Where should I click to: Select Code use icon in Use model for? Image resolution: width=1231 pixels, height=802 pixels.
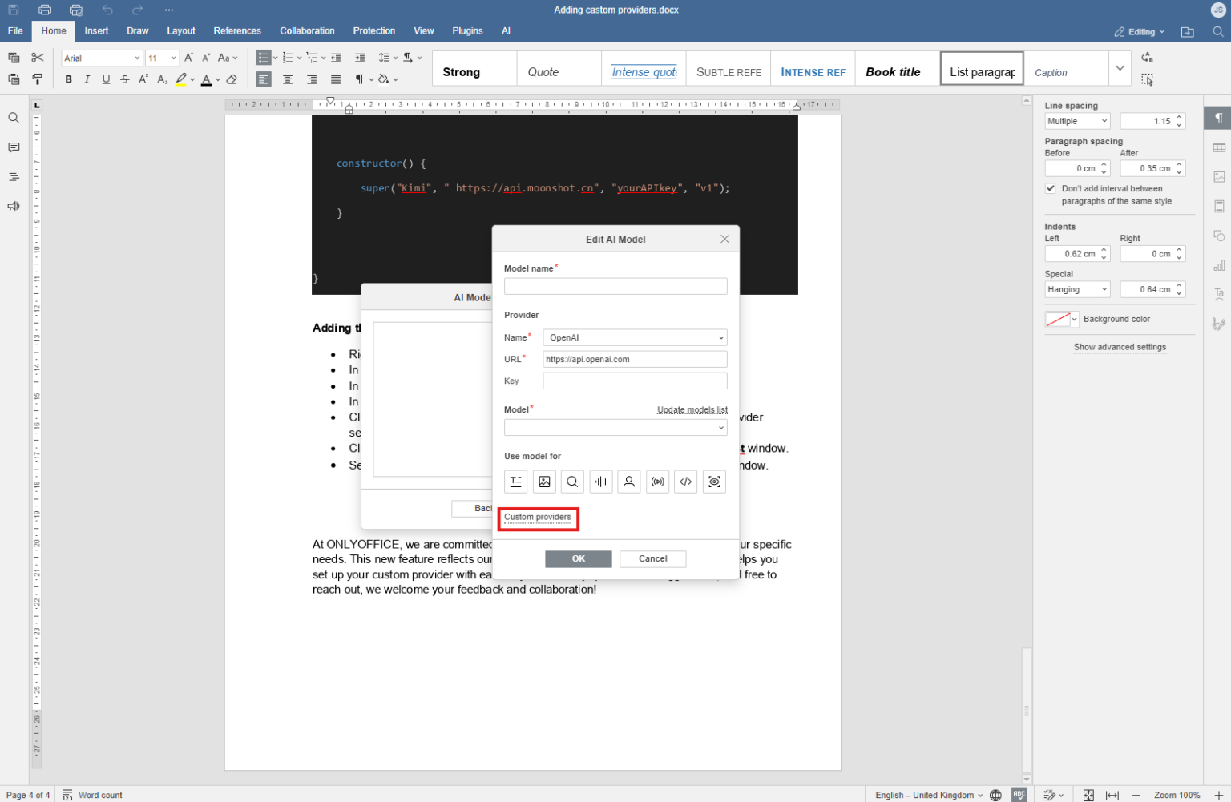tap(686, 482)
